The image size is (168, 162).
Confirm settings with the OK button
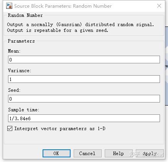click(56, 153)
